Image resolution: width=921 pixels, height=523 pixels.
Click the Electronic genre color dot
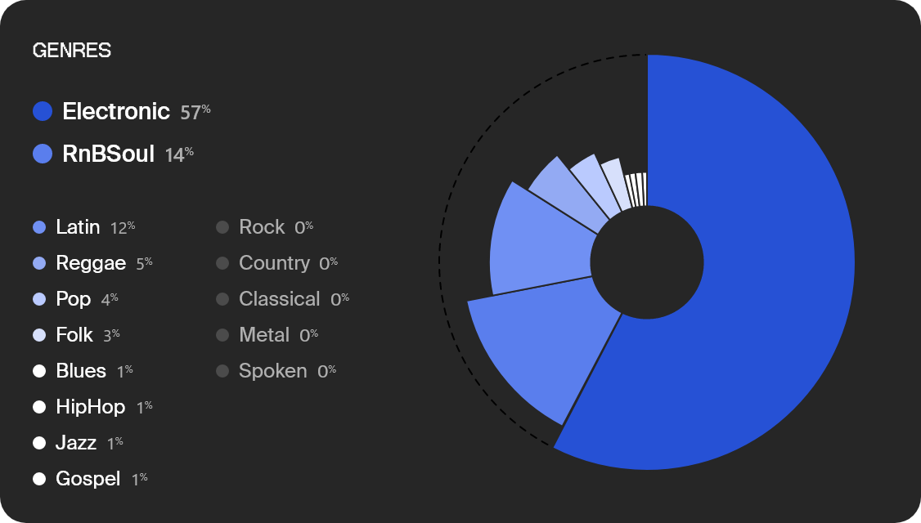click(x=43, y=111)
